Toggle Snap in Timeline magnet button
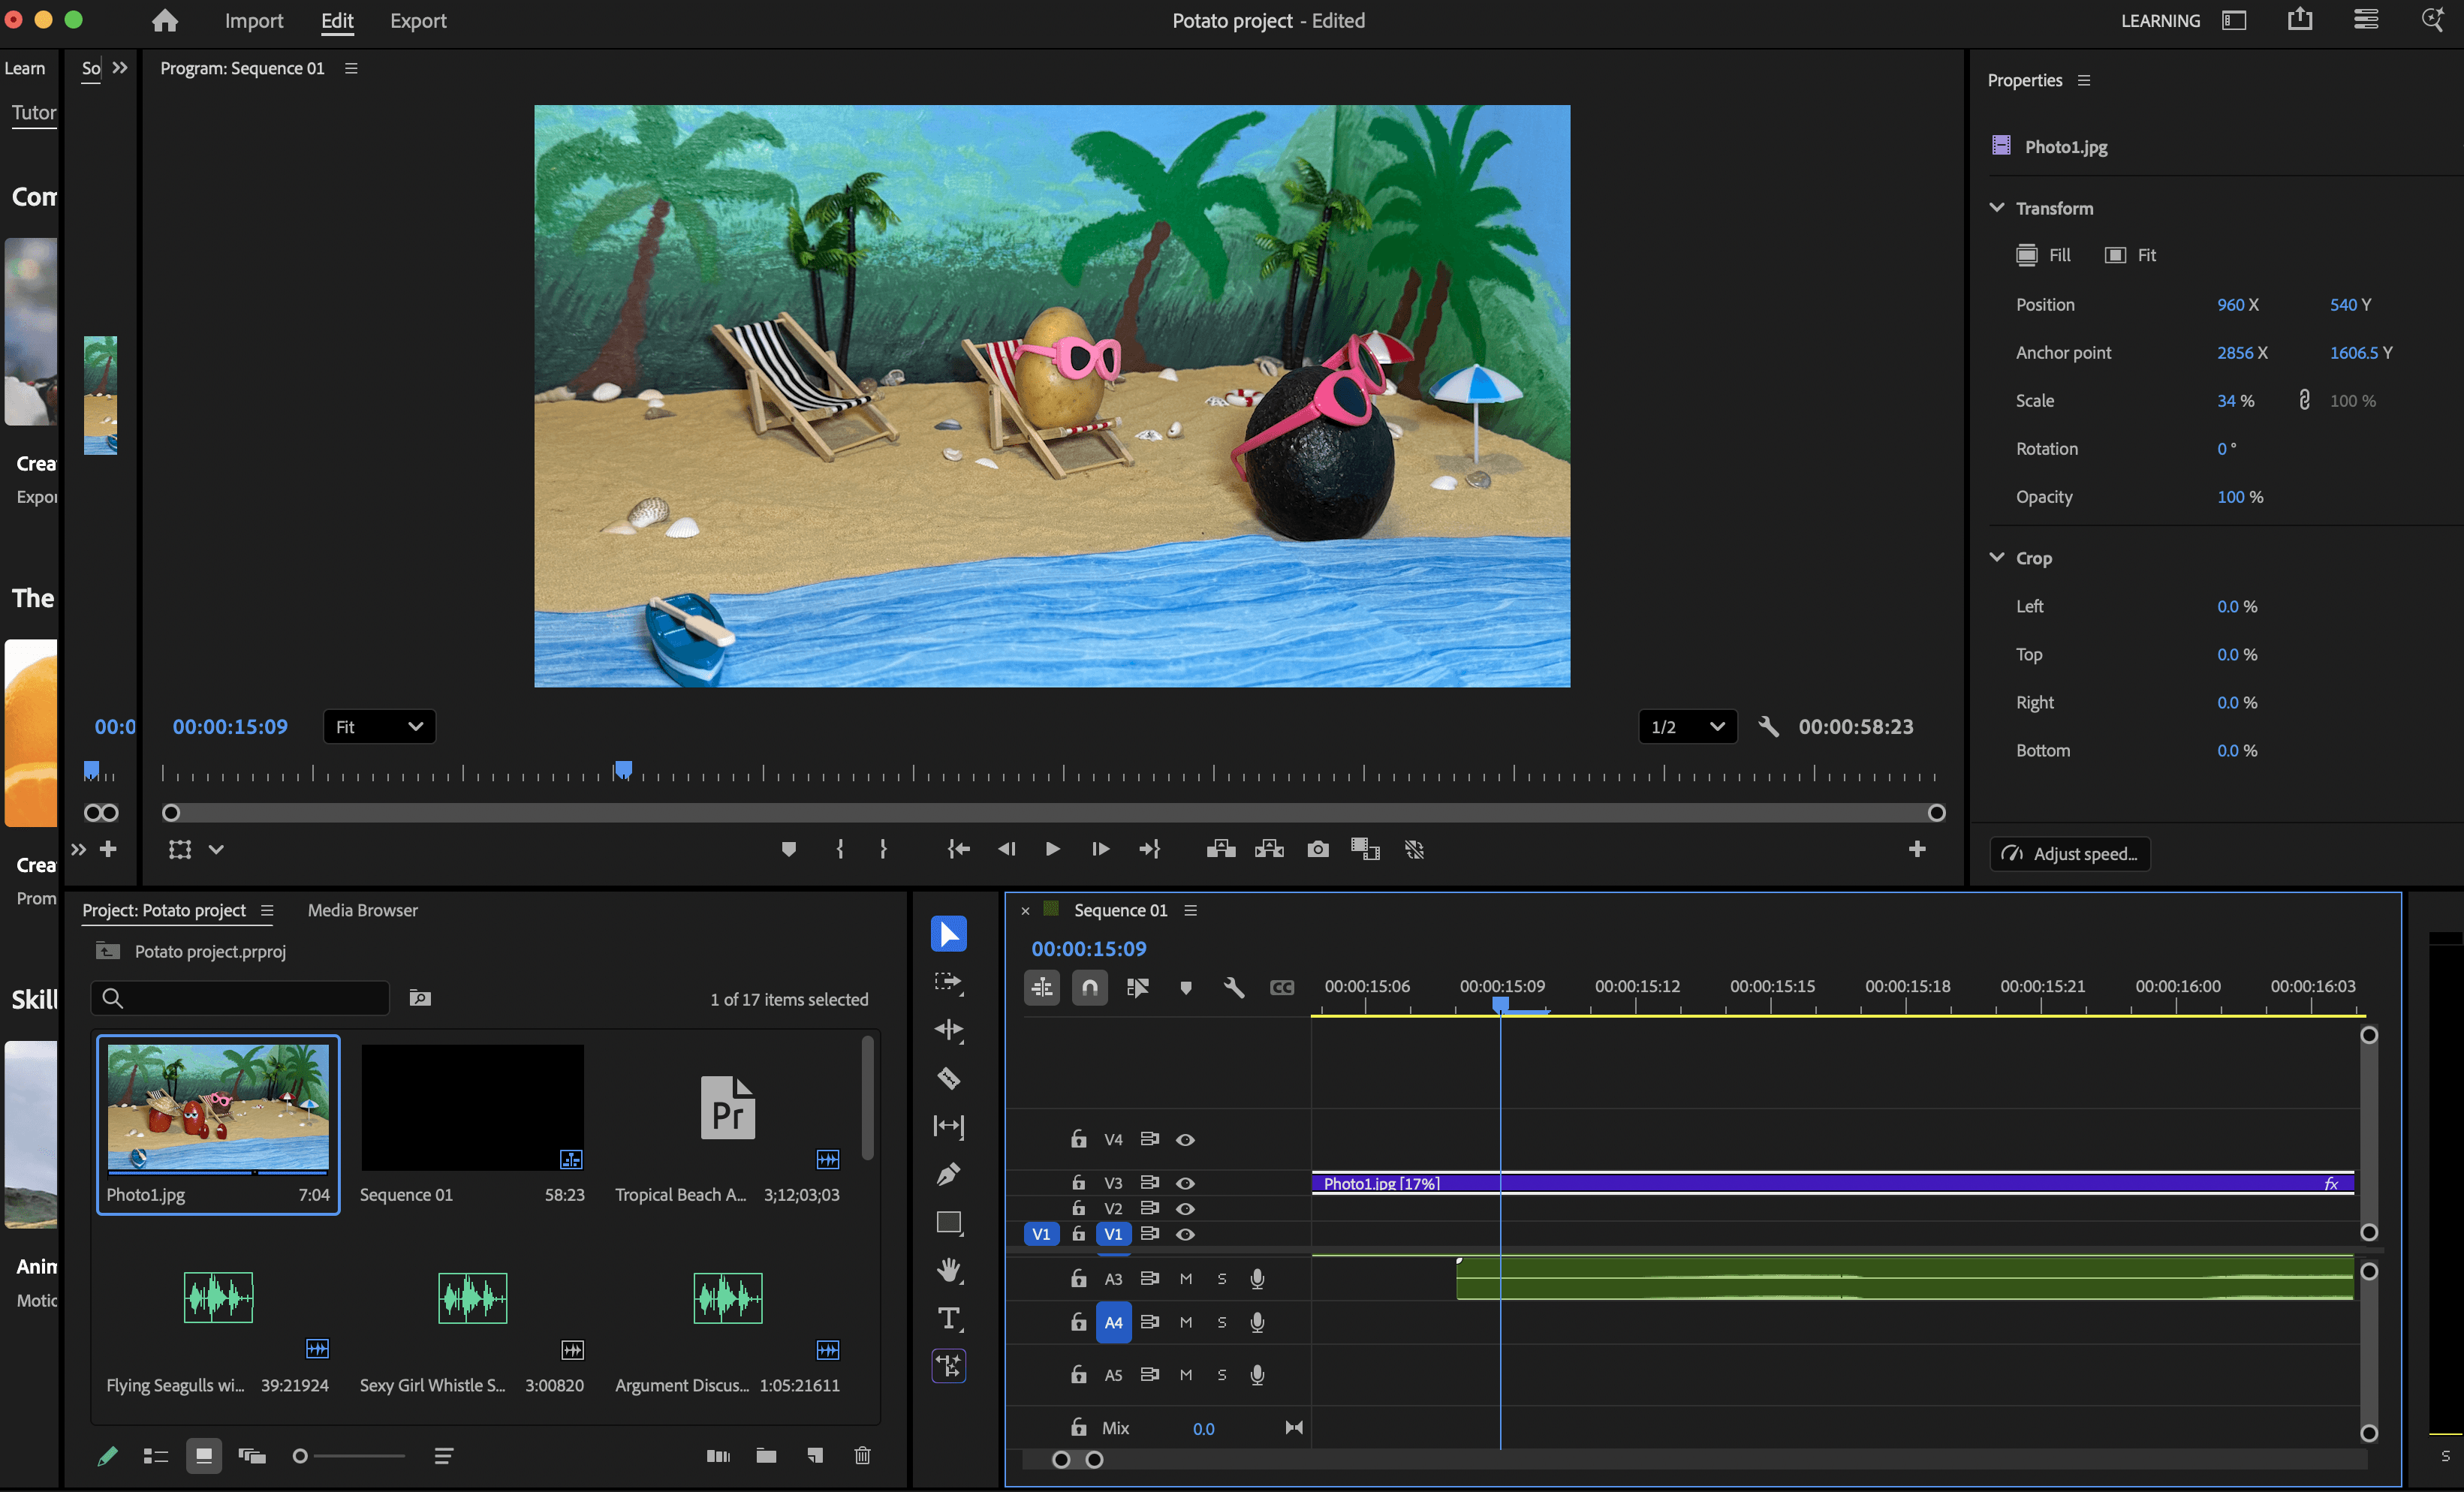The height and width of the screenshot is (1492, 2464). tap(1089, 988)
